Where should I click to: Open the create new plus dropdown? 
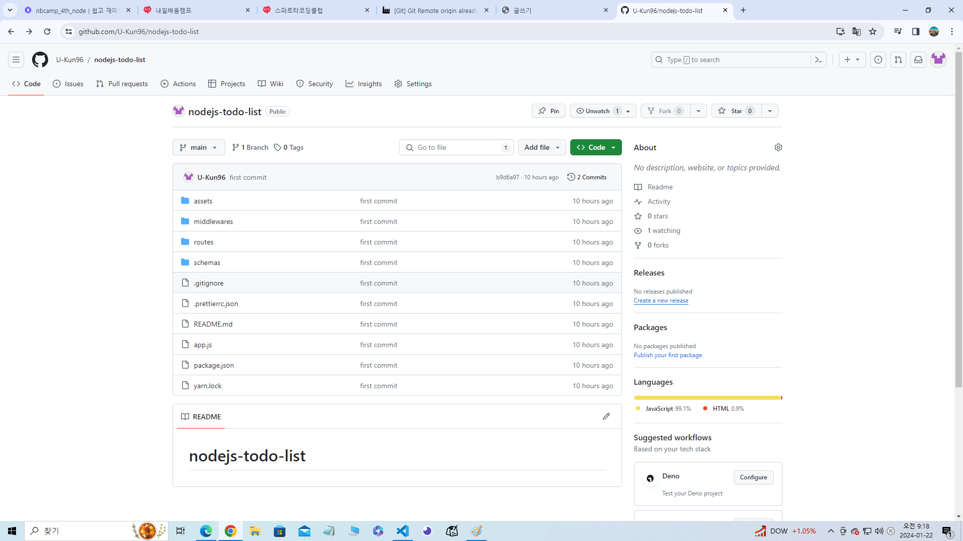(x=852, y=60)
